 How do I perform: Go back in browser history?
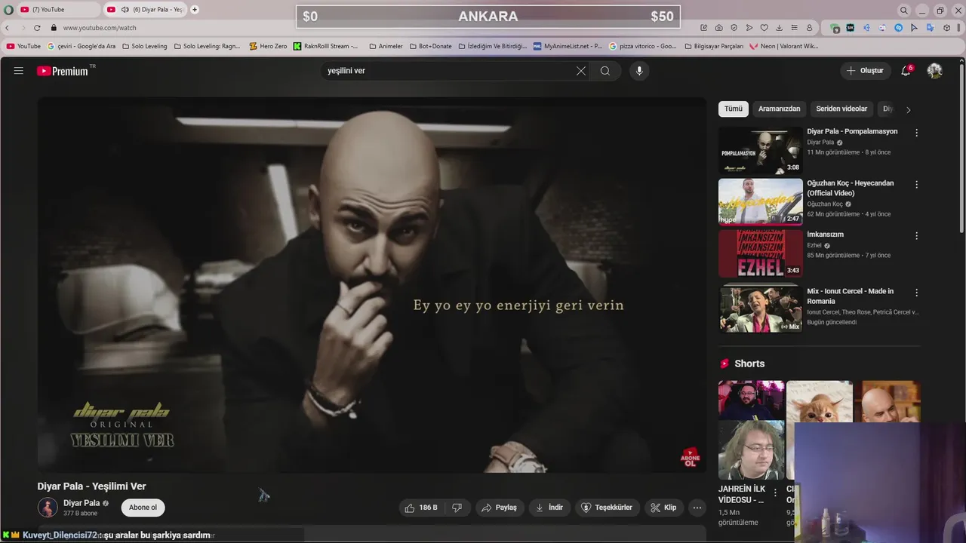[x=8, y=28]
